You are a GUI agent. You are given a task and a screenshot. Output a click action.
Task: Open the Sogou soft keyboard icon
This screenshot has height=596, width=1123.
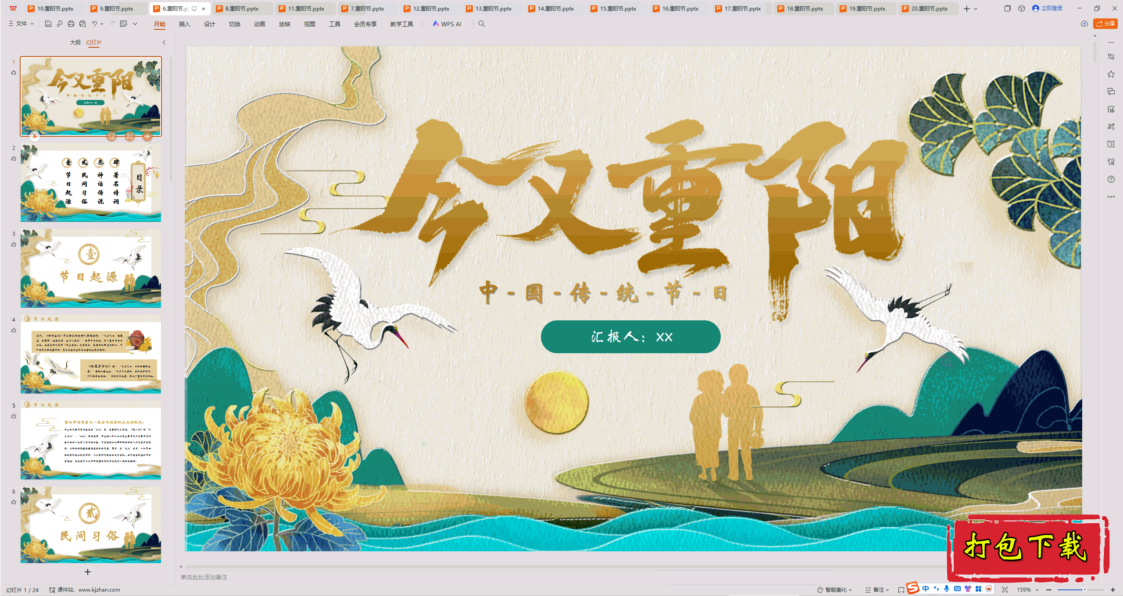coord(957,589)
